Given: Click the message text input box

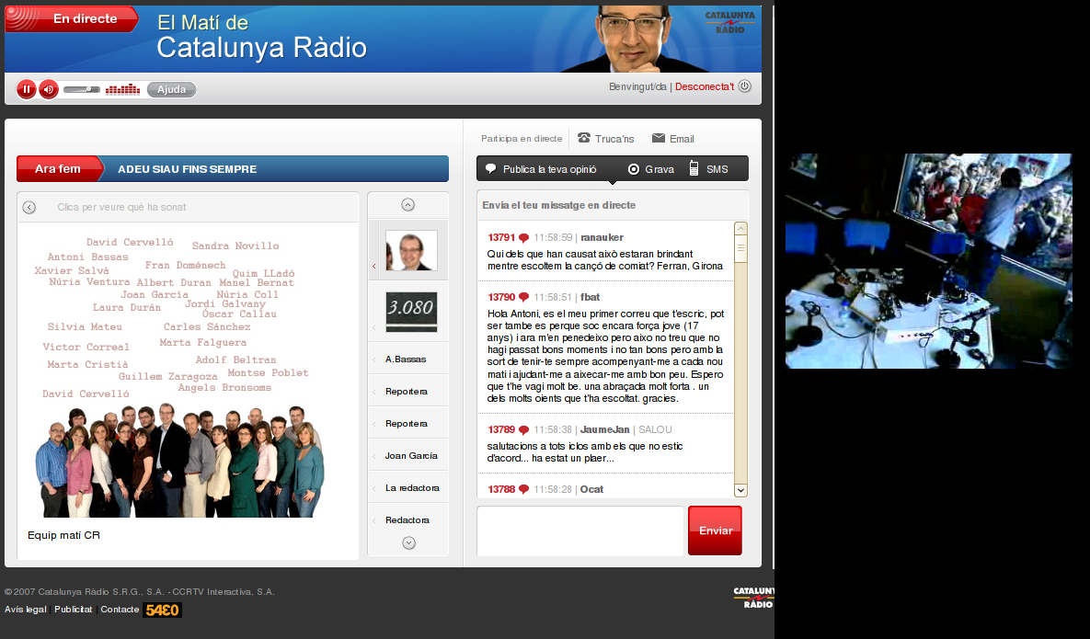Looking at the screenshot, I should click(x=580, y=531).
